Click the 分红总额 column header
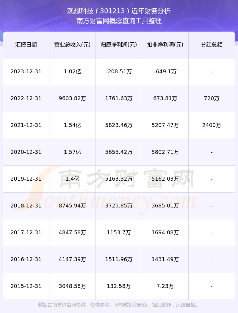238x313 pixels. pos(212,45)
